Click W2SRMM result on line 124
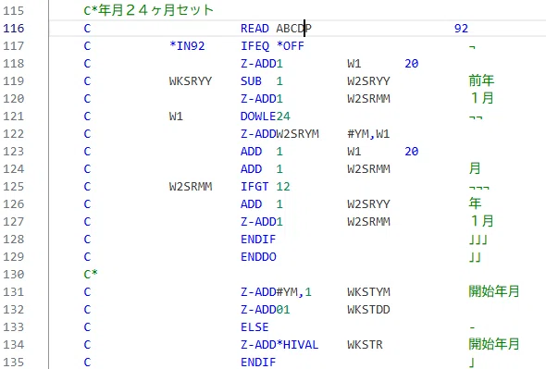 [368, 169]
